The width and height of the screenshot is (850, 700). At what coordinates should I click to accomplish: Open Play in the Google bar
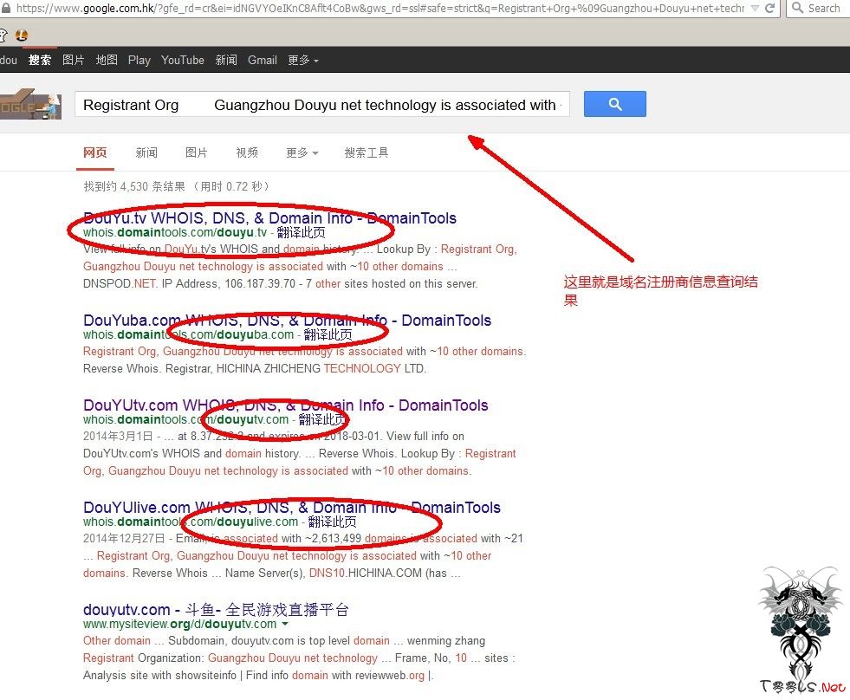[x=140, y=60]
